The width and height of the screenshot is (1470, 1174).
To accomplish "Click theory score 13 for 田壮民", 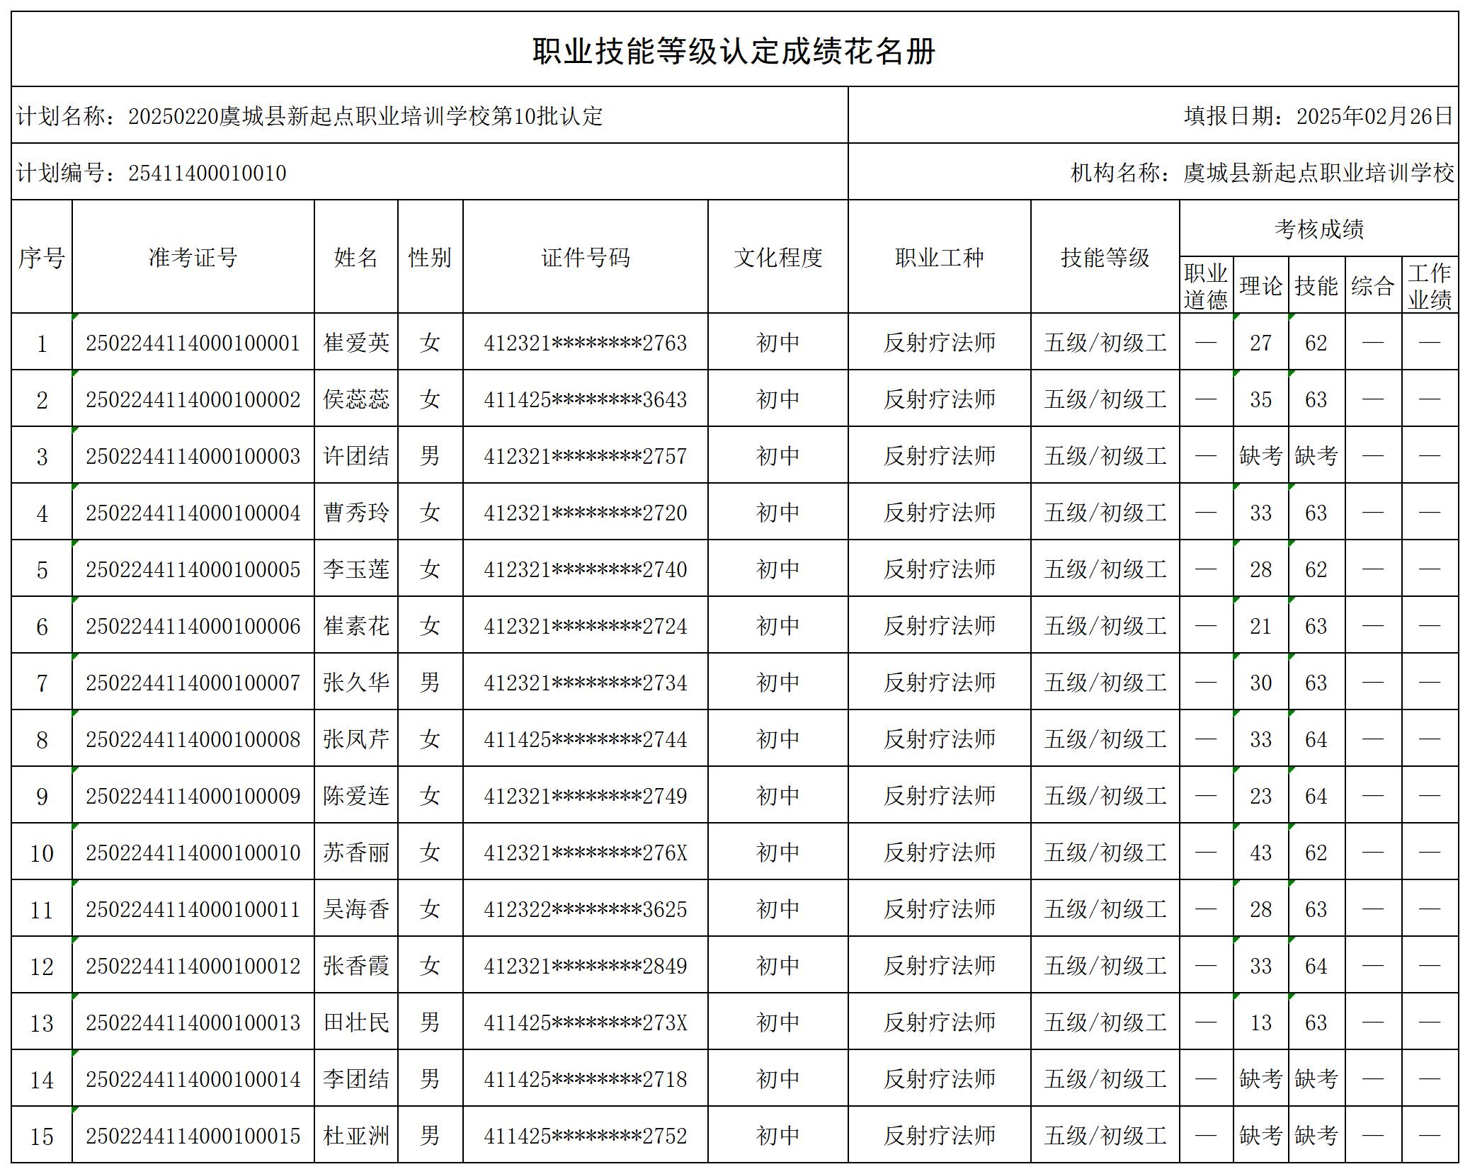I will coord(1261,1022).
